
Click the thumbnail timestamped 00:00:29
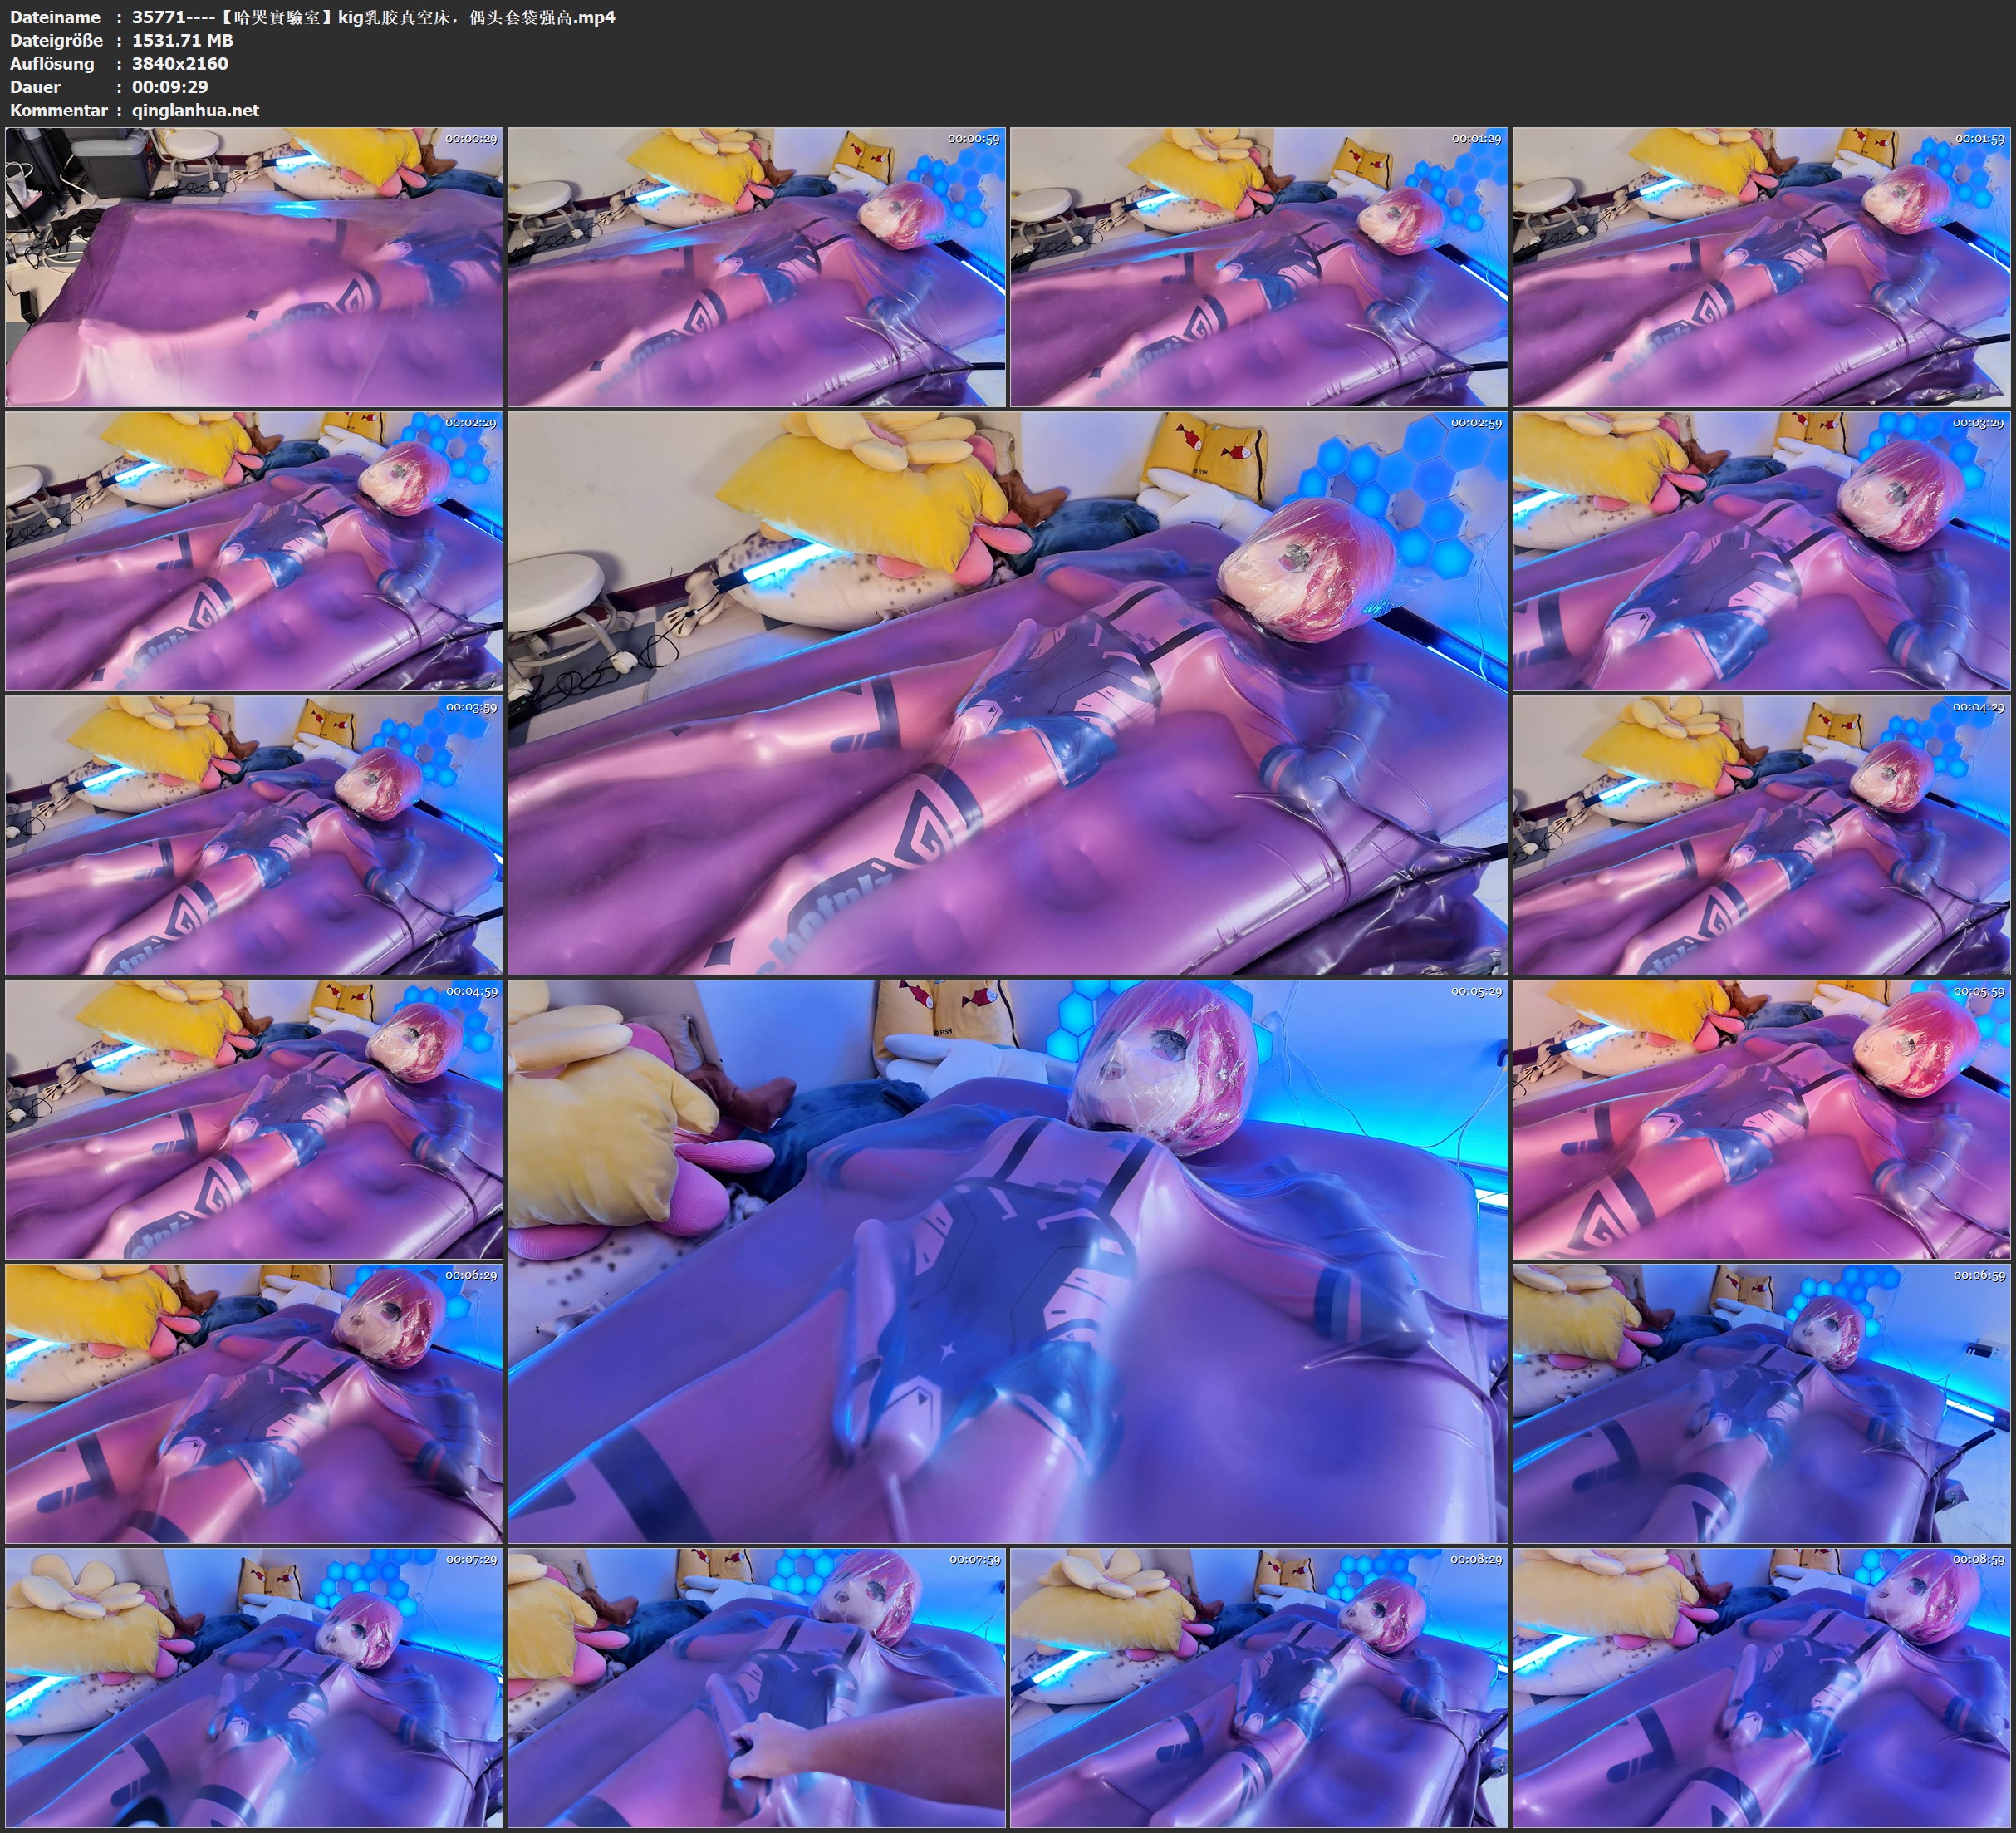point(254,266)
